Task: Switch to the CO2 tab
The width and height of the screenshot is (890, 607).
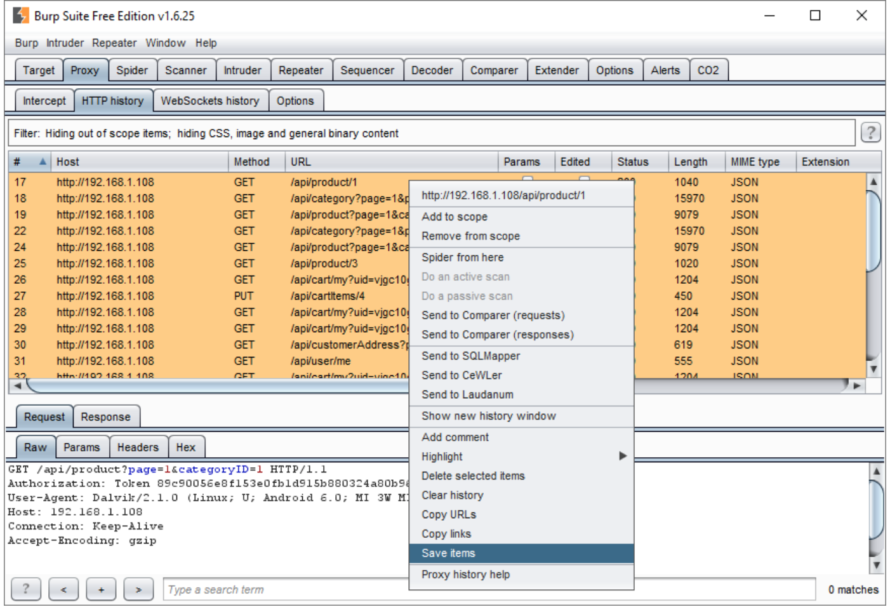Action: click(708, 70)
